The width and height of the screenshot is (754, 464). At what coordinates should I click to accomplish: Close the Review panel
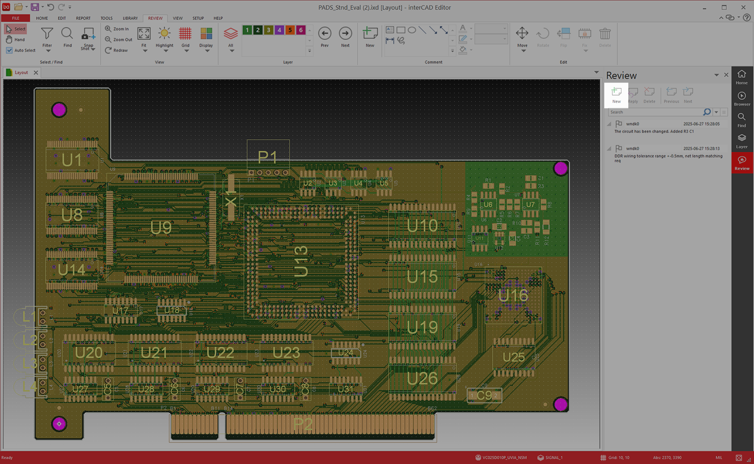pyautogui.click(x=726, y=75)
